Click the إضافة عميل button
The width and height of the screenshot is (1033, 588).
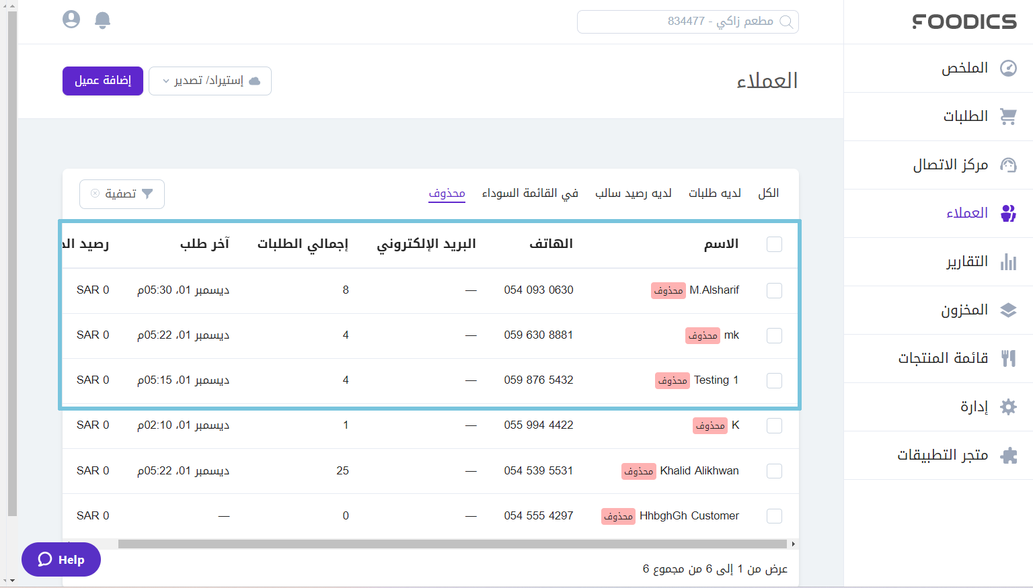click(x=103, y=81)
